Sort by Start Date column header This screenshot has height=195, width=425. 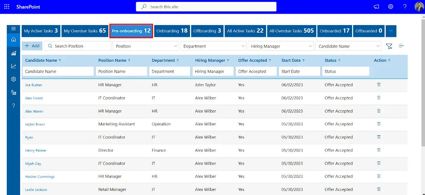pos(291,60)
